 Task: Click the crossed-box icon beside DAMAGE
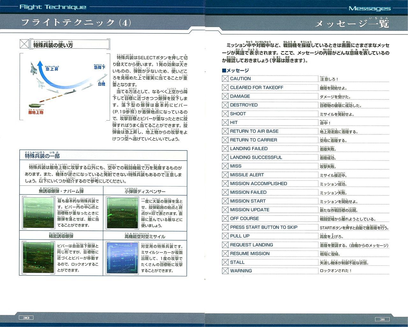pyautogui.click(x=225, y=96)
